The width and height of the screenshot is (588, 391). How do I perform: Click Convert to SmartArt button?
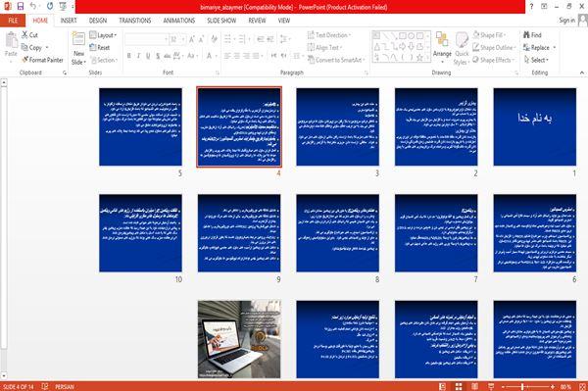(x=336, y=60)
